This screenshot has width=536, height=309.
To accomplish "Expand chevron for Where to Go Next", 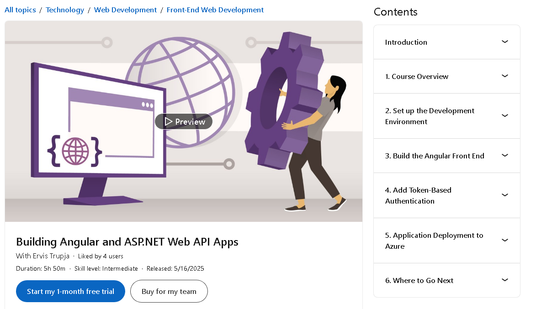I will tap(505, 280).
